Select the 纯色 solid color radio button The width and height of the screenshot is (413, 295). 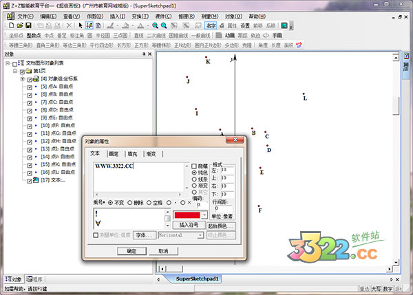[194, 173]
